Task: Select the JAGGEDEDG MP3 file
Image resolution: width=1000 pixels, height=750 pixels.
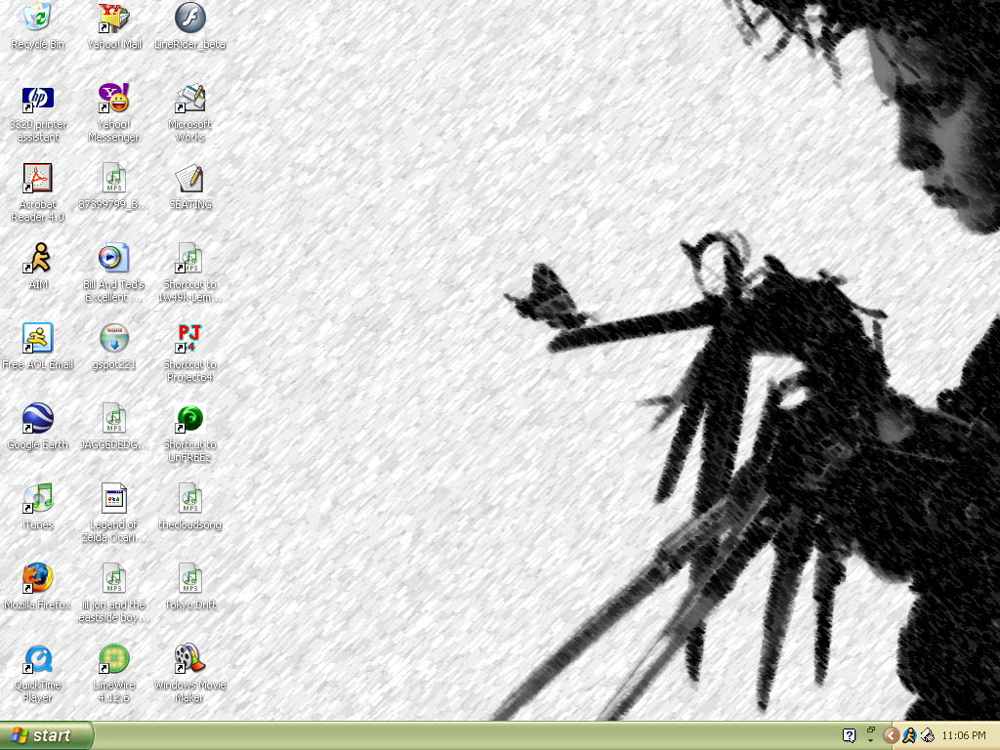Action: tap(114, 418)
